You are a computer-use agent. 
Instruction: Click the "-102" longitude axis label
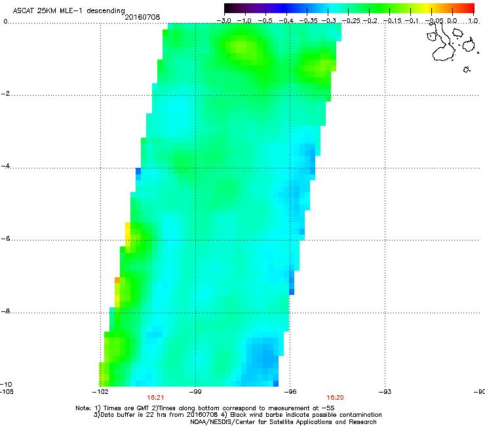(x=100, y=392)
